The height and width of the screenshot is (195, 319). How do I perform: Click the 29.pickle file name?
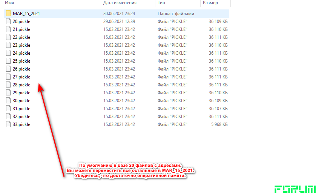pyautogui.click(x=21, y=93)
